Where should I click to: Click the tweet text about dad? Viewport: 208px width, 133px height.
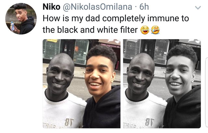pos(116,24)
